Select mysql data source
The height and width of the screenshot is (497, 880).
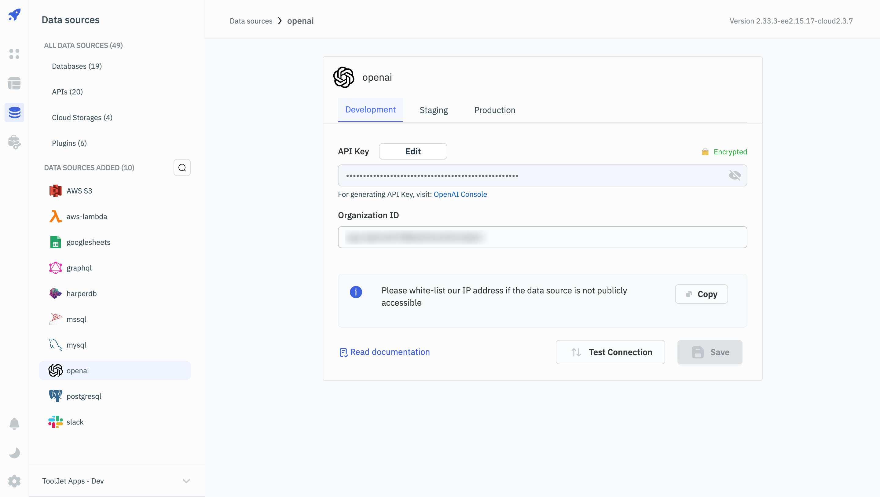click(115, 345)
